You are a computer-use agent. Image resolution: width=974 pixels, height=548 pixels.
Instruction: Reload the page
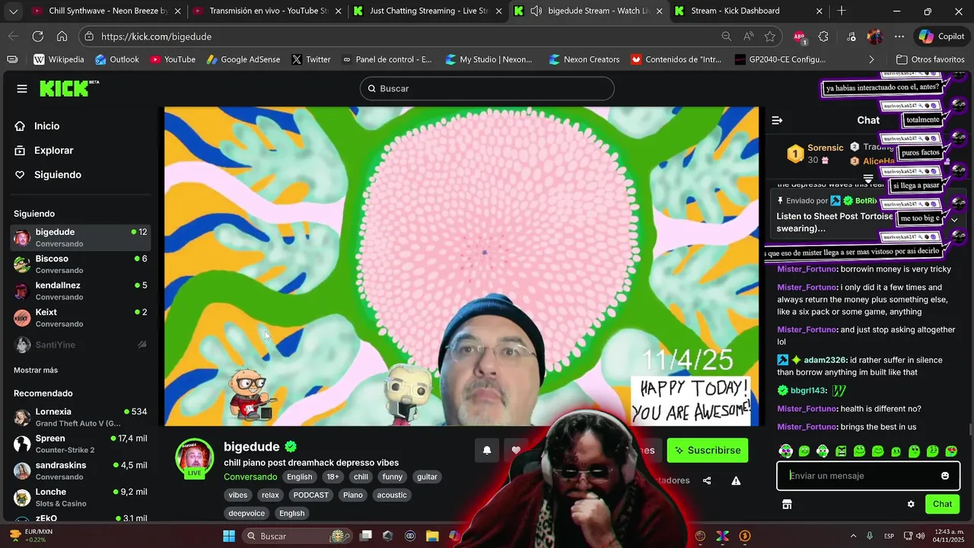pos(37,37)
